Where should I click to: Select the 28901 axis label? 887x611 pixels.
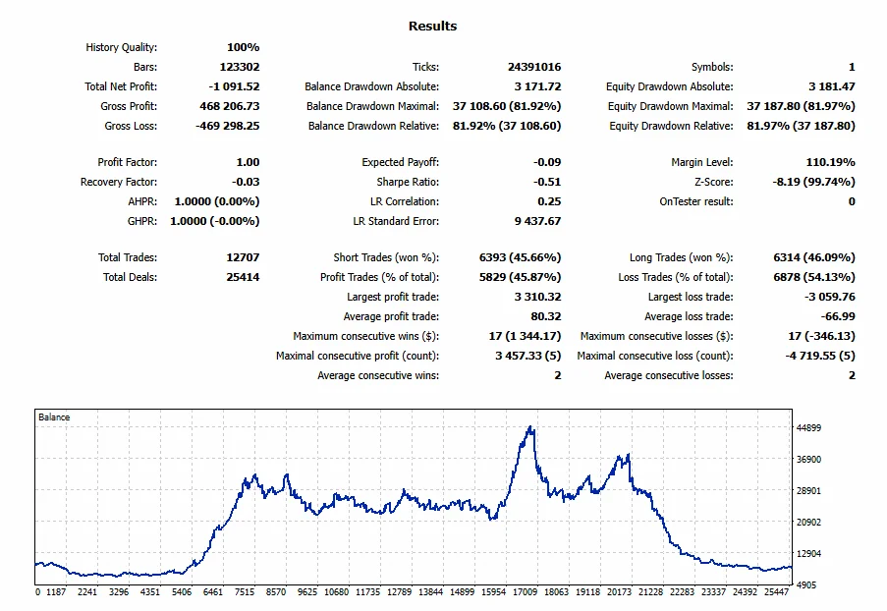point(809,491)
